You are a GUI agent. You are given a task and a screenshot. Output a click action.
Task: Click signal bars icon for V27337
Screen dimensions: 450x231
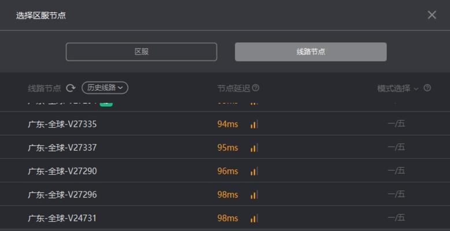click(x=254, y=148)
